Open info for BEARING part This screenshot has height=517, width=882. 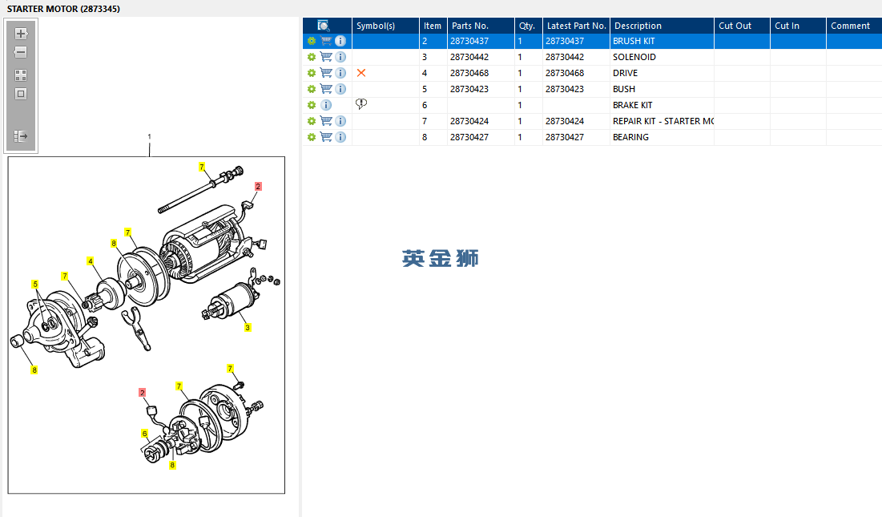[340, 137]
